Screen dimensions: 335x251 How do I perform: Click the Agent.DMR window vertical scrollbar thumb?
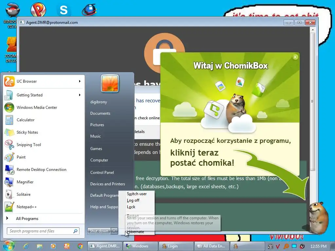point(312,101)
